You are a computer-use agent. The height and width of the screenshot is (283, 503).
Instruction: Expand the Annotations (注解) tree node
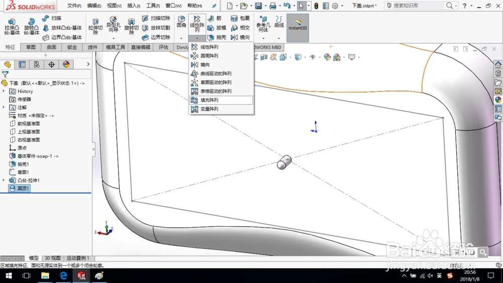click(4, 107)
